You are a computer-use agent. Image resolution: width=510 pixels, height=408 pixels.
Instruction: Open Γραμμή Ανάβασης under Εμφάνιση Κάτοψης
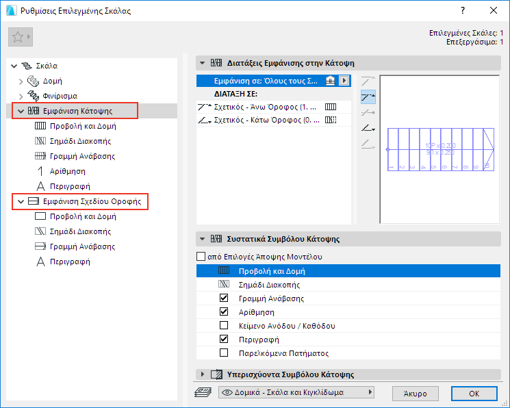coord(82,156)
